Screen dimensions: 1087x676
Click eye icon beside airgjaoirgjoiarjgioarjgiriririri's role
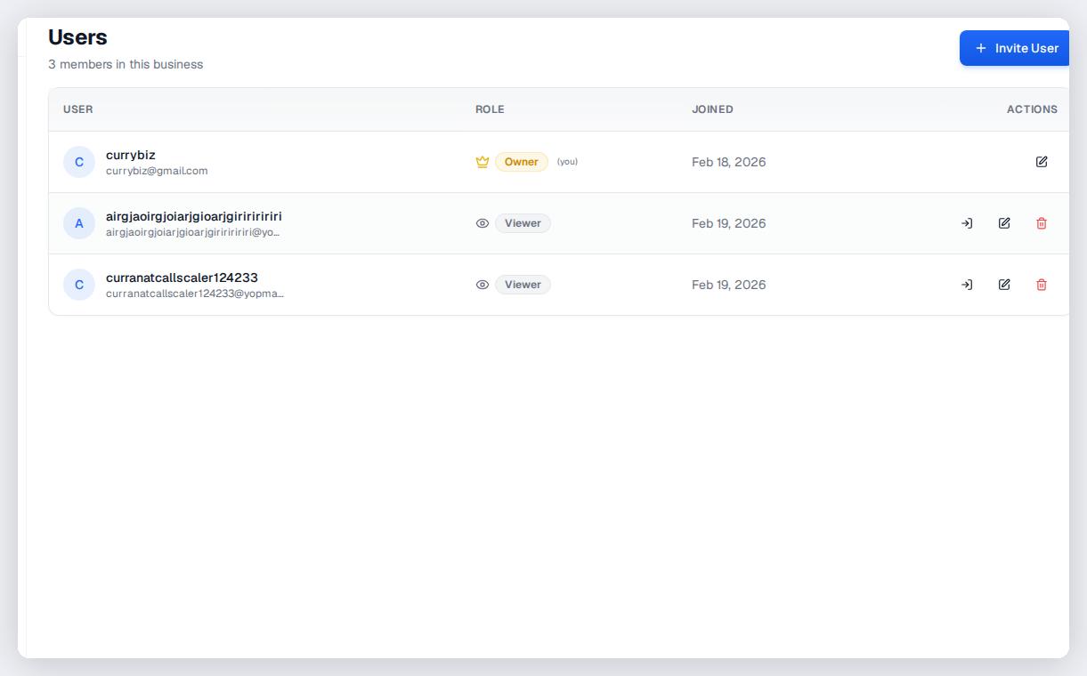coord(482,223)
